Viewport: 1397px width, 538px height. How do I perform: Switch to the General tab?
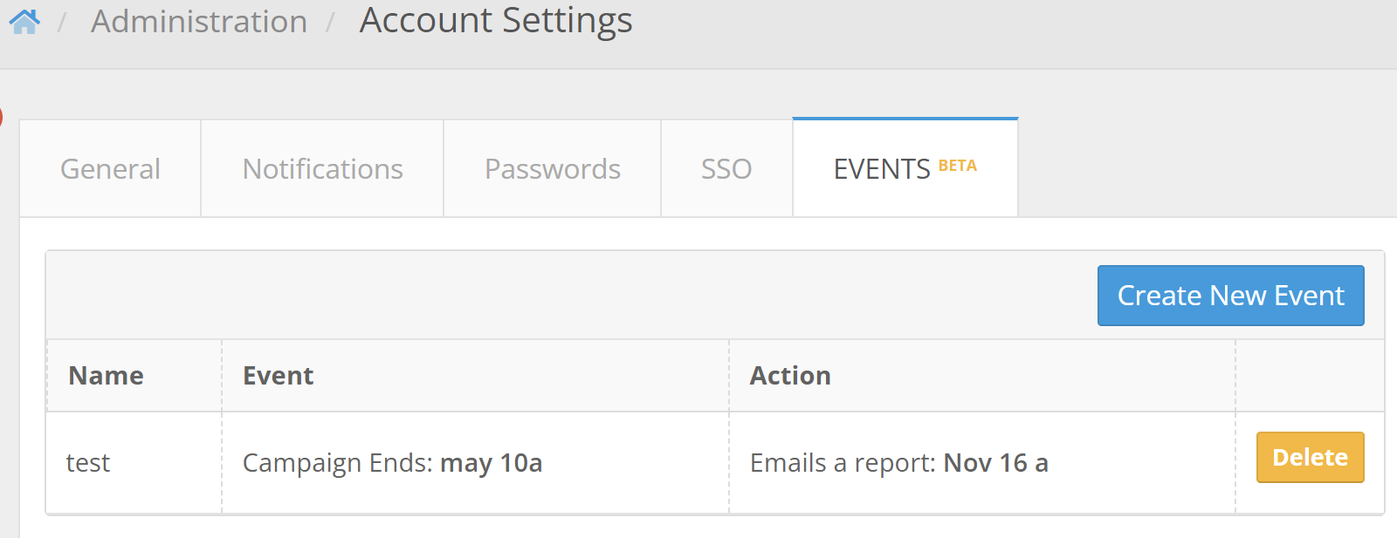point(110,169)
